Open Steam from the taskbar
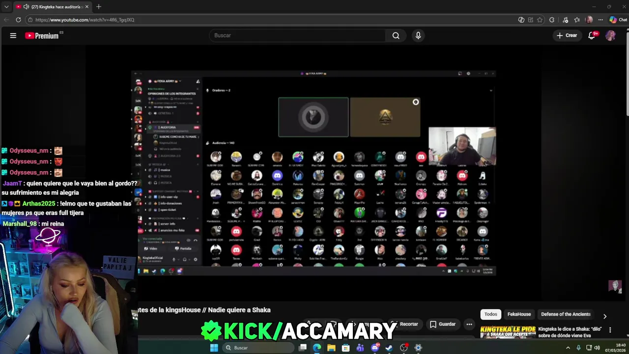This screenshot has width=629, height=354. (389, 348)
